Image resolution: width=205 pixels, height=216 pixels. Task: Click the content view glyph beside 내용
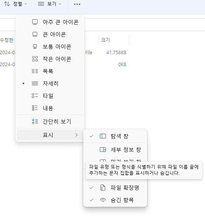click(35, 108)
